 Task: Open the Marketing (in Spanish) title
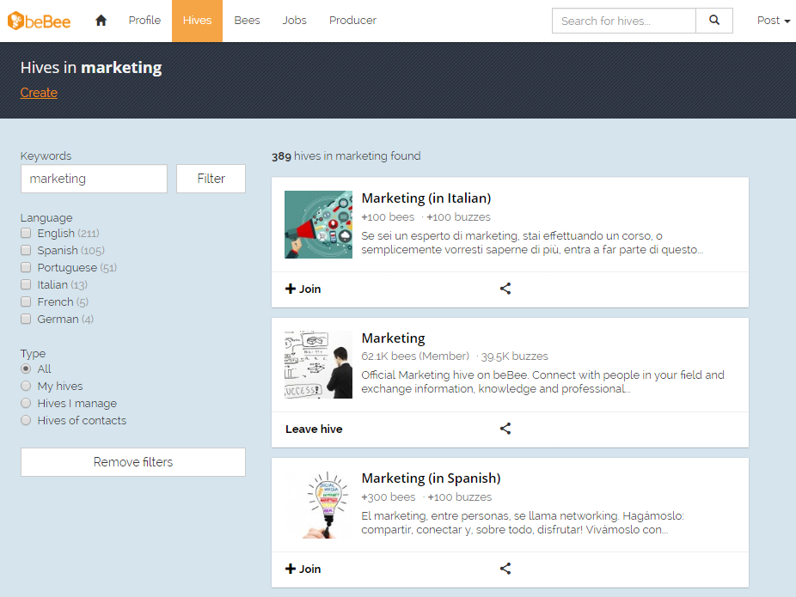coord(431,478)
